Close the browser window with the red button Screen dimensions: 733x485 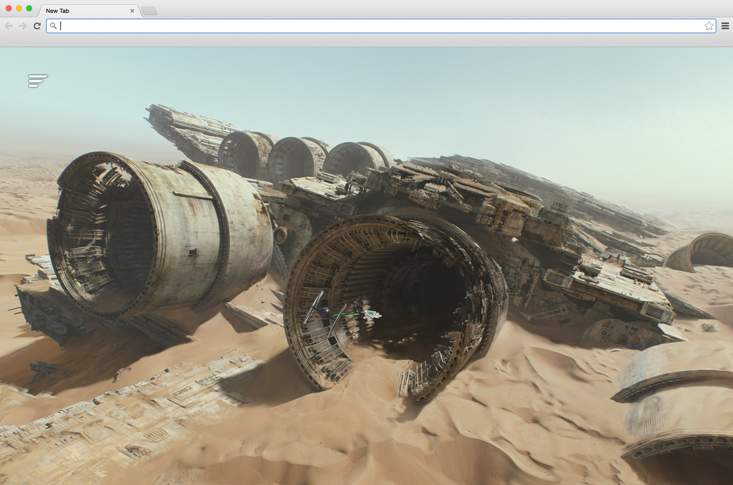[9, 9]
